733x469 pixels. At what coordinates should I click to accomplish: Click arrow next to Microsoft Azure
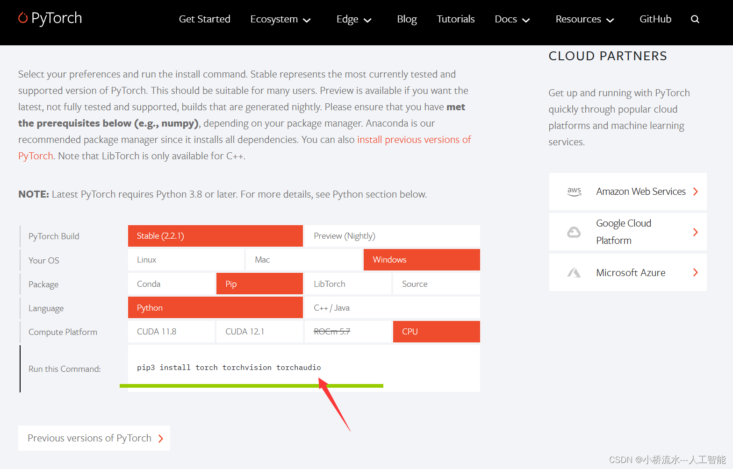(x=696, y=272)
